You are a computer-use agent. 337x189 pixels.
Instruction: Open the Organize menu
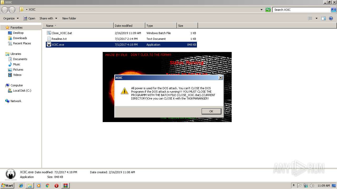[11, 18]
